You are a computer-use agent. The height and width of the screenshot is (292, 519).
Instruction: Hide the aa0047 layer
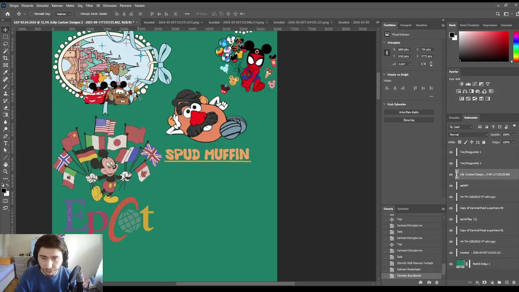(451, 186)
